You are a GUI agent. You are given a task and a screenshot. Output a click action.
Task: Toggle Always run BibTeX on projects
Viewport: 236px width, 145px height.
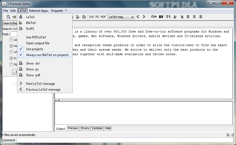coord(45,55)
